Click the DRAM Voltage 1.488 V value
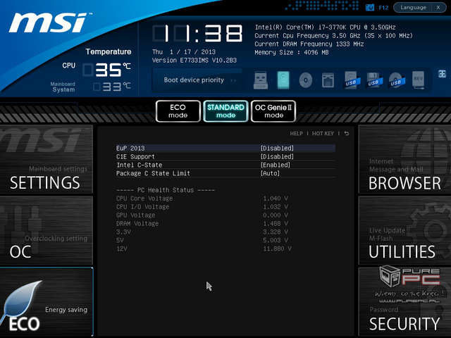Image resolution: width=451 pixels, height=338 pixels. tap(276, 224)
